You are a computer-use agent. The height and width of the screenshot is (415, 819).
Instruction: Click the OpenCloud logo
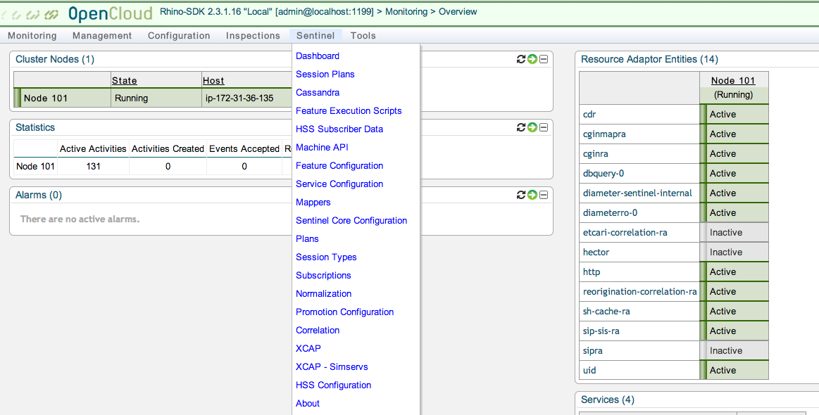(x=110, y=13)
